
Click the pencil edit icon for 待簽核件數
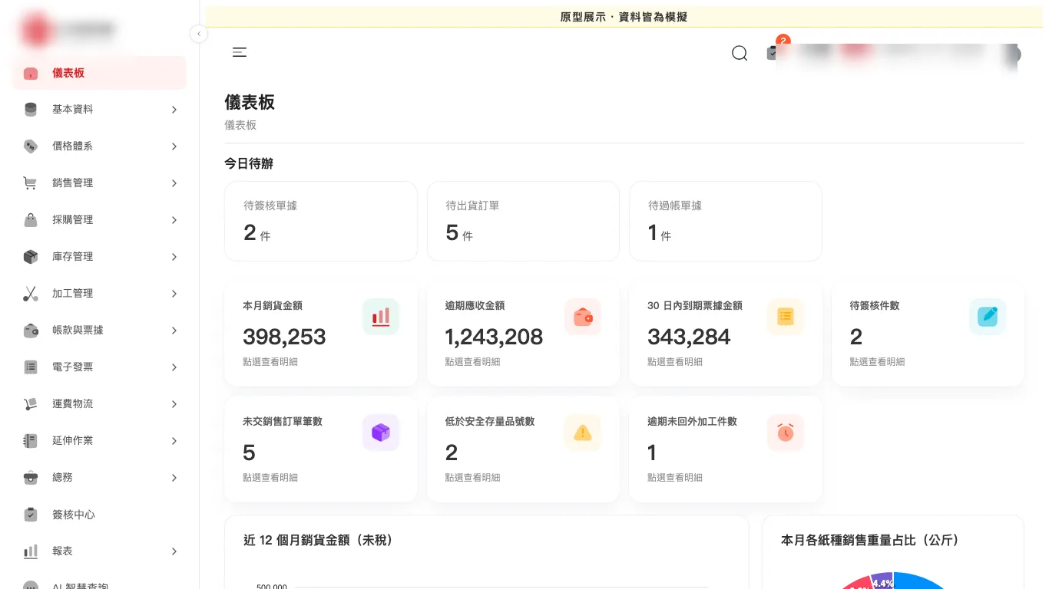click(988, 317)
